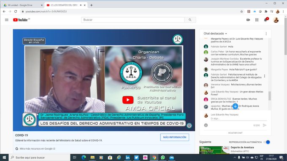Click the YouTube search box

click(133, 20)
